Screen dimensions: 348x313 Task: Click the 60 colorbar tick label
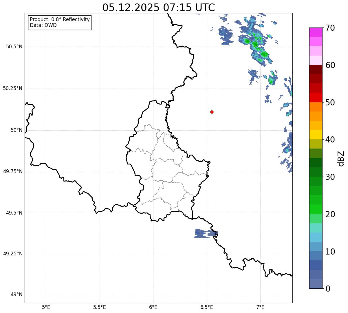coord(330,65)
